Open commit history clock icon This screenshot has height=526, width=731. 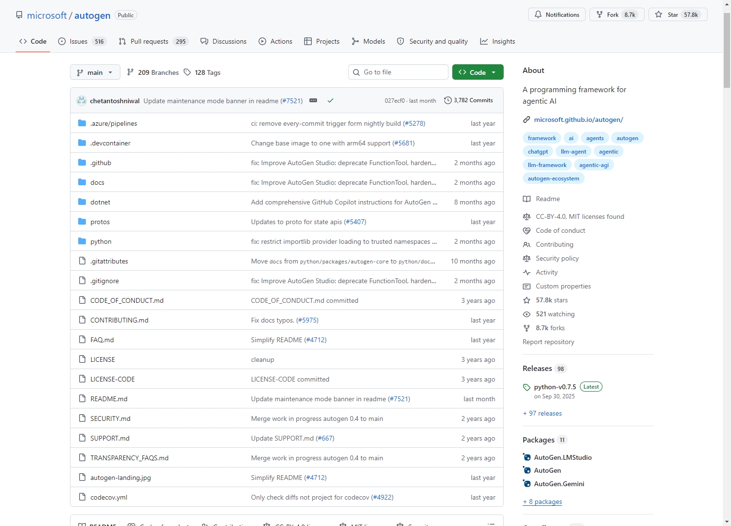[448, 100]
